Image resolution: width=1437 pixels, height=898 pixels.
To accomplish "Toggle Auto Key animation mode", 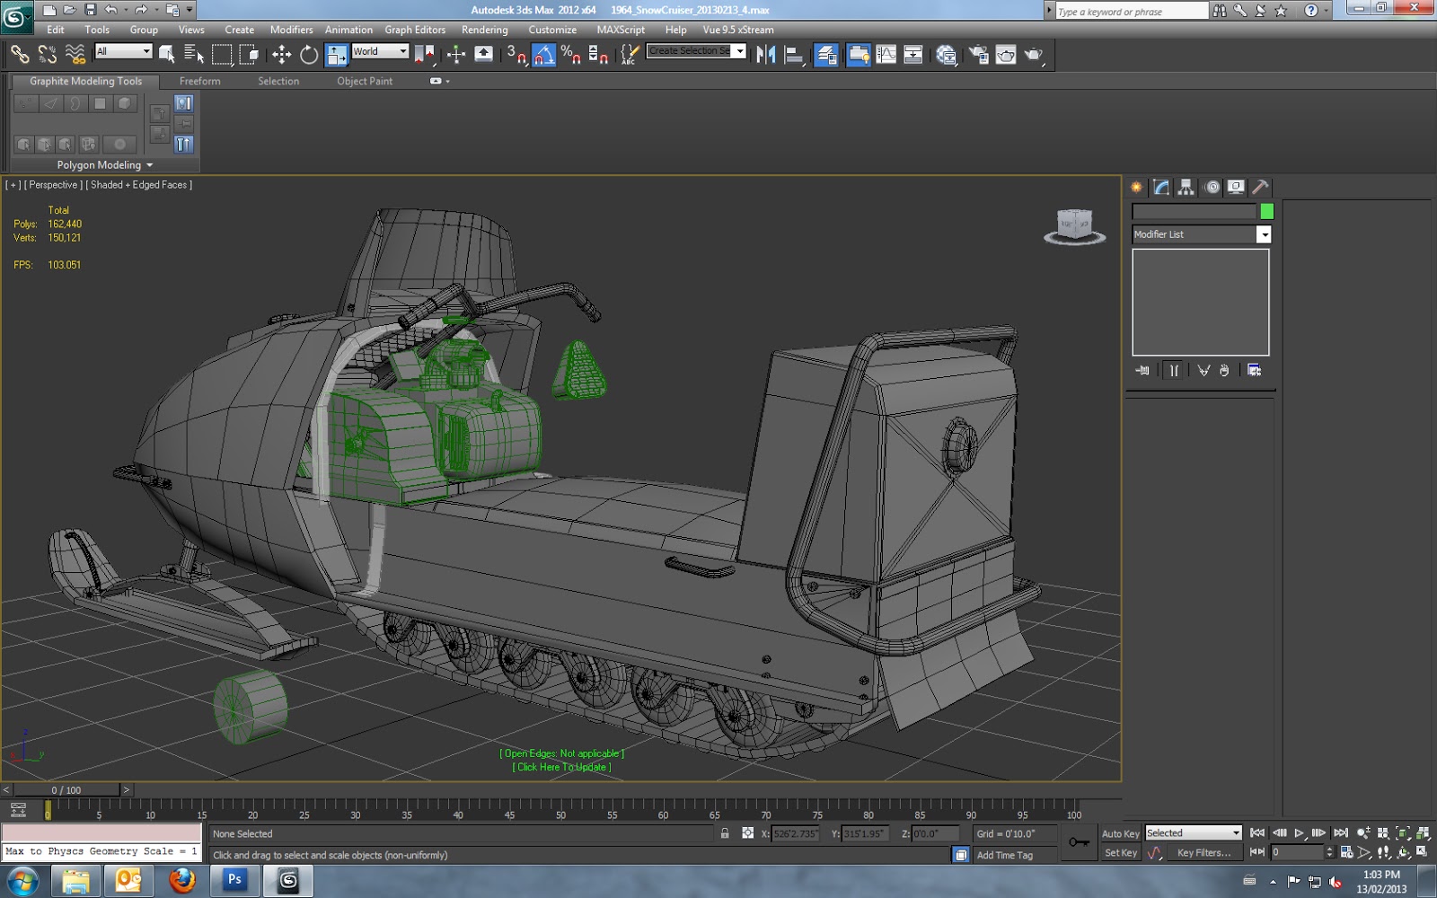I will pyautogui.click(x=1120, y=833).
